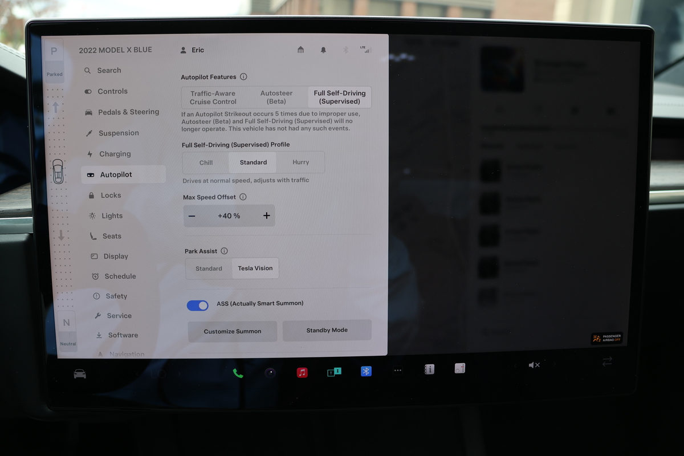Toggle ASS (Actually Smart Summon) switch
The height and width of the screenshot is (456, 684).
click(x=198, y=306)
